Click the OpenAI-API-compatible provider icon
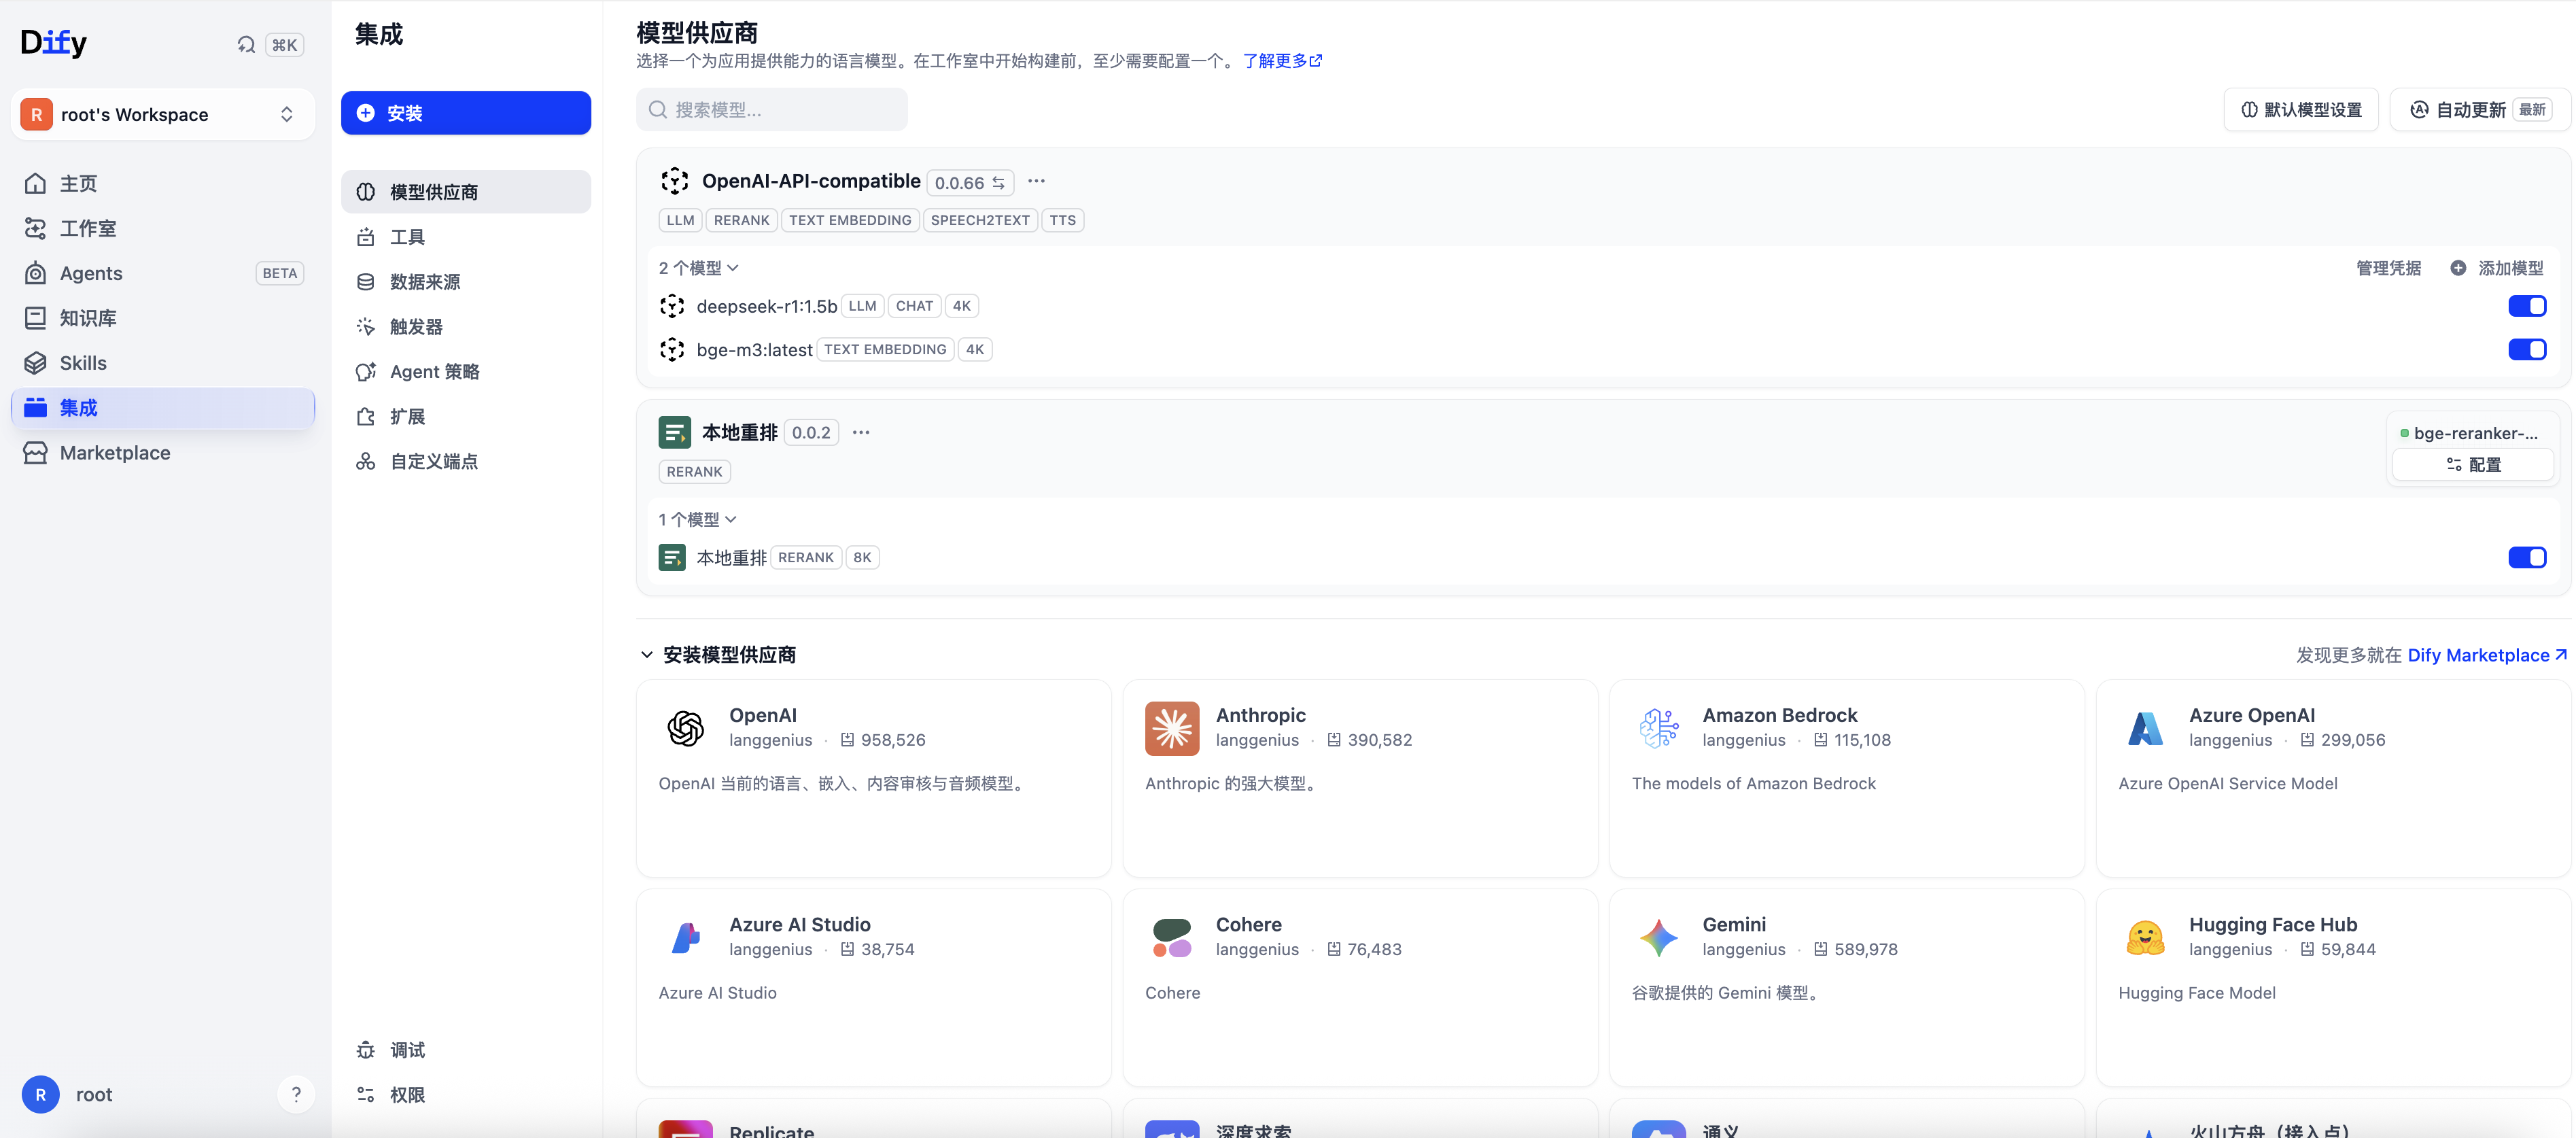The height and width of the screenshot is (1138, 2576). click(675, 181)
